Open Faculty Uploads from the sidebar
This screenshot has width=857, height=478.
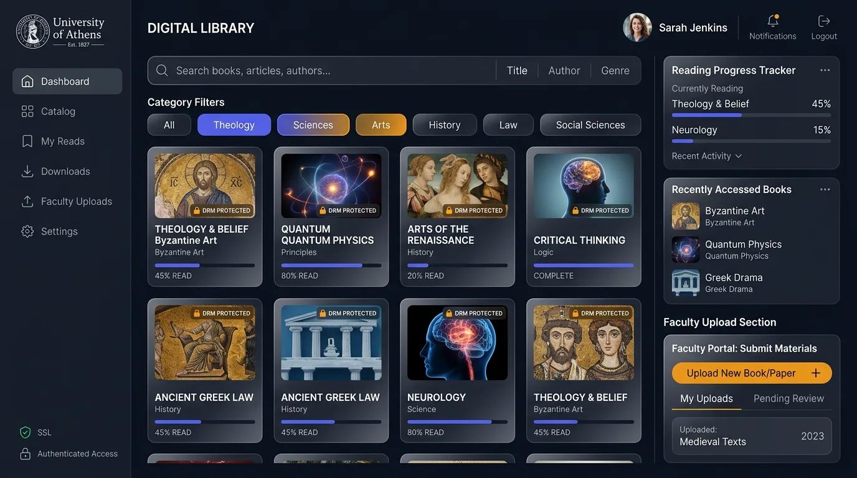(x=27, y=200)
